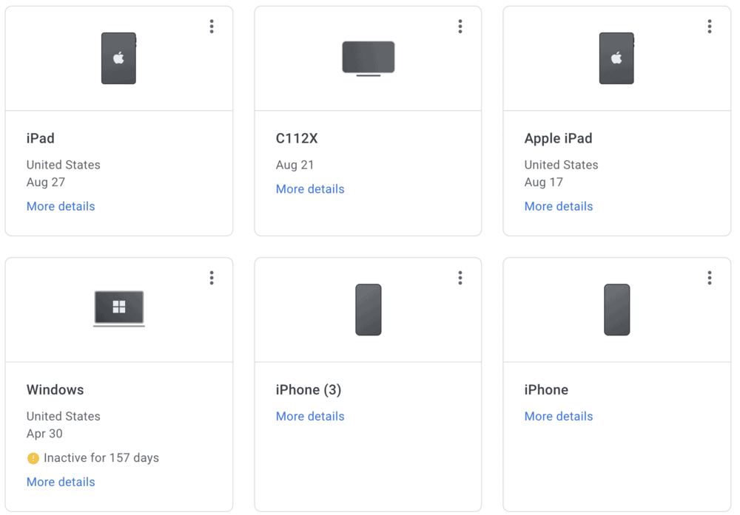Open More details for iPhone (3)
This screenshot has width=740, height=515.
(310, 416)
